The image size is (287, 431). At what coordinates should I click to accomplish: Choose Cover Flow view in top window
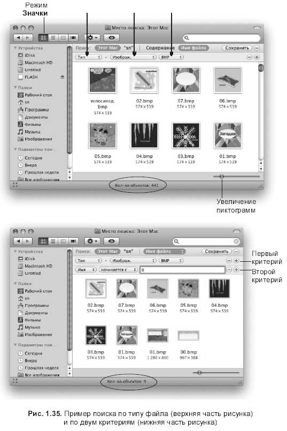tap(73, 37)
